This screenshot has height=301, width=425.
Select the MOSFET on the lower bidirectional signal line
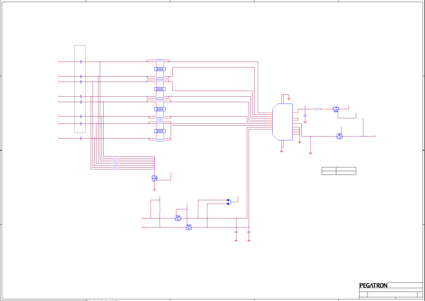coord(189,227)
